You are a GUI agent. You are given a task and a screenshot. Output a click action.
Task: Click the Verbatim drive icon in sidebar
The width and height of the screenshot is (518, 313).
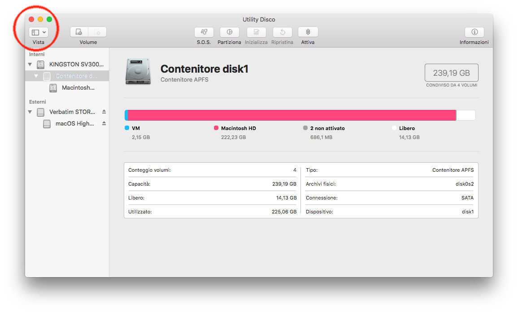[41, 112]
